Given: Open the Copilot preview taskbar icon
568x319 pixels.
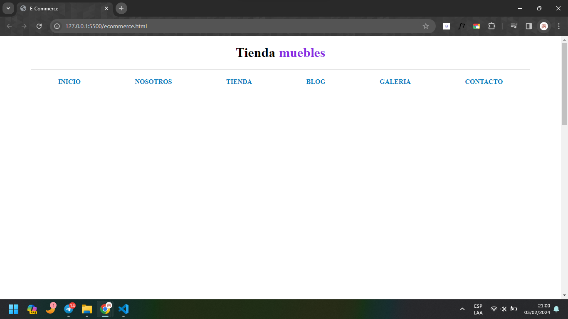Looking at the screenshot, I should coord(32,309).
